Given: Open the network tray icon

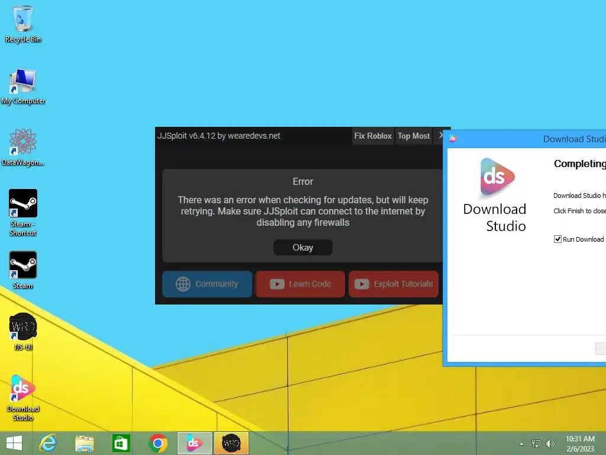Looking at the screenshot, I should click(536, 444).
